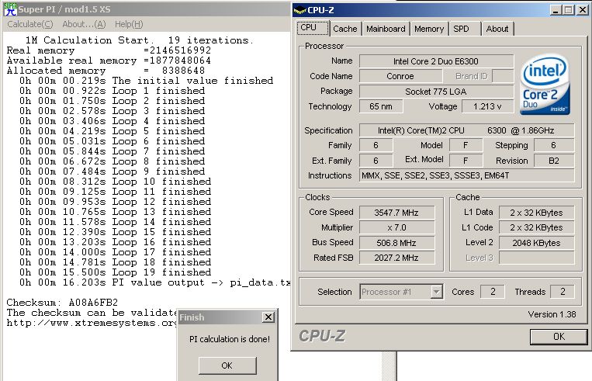This screenshot has width=592, height=381.
Task: Click the Ext. Model value F
Action: (x=466, y=161)
